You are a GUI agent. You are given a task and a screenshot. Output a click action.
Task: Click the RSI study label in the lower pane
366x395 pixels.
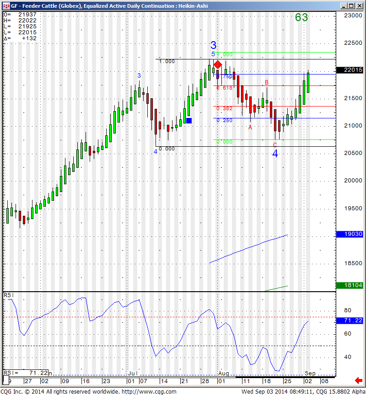(x=8, y=296)
